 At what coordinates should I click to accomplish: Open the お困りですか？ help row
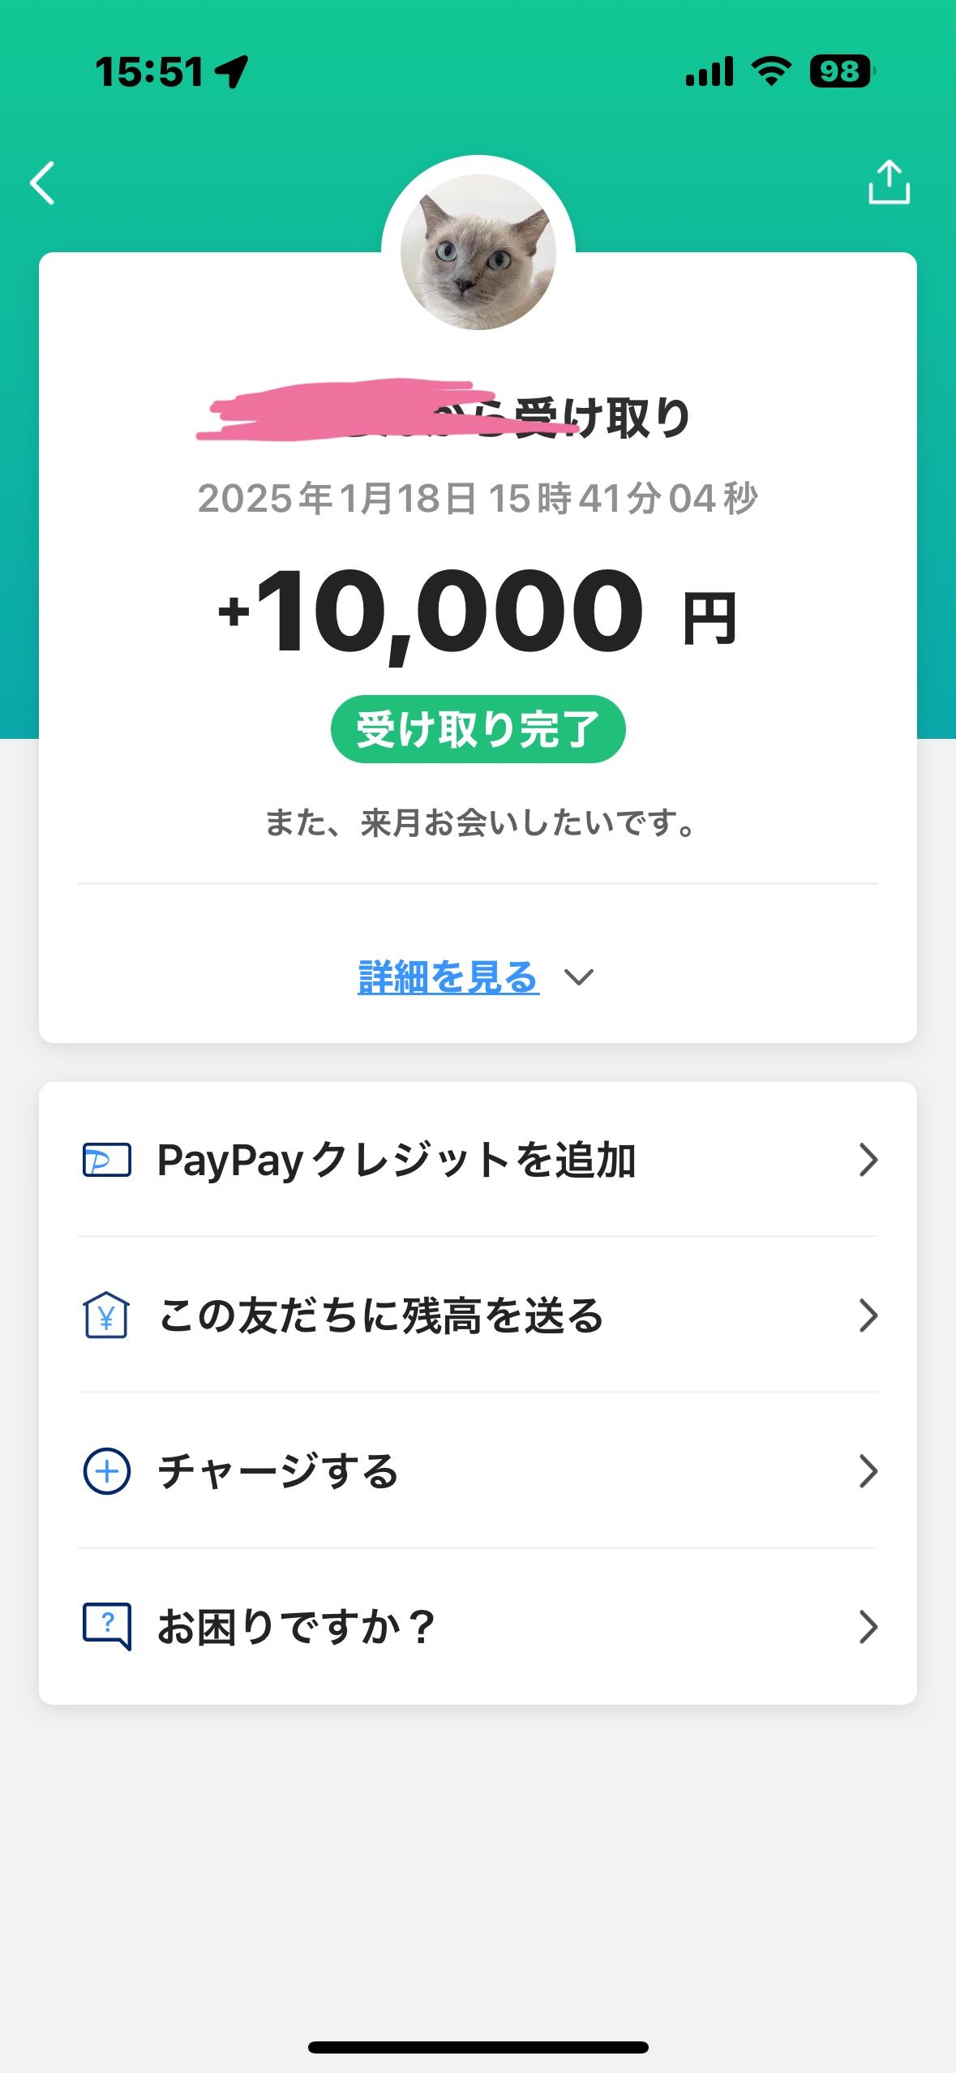coord(297,1627)
